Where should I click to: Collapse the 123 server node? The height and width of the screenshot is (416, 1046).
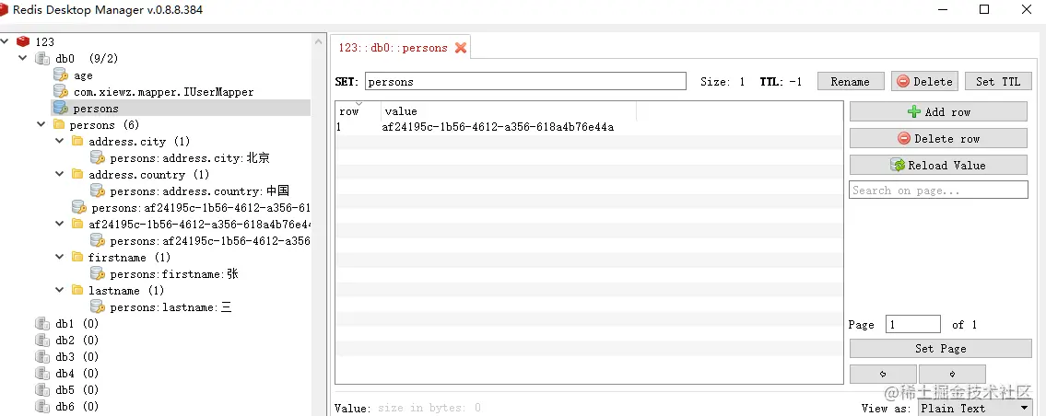pyautogui.click(x=6, y=41)
